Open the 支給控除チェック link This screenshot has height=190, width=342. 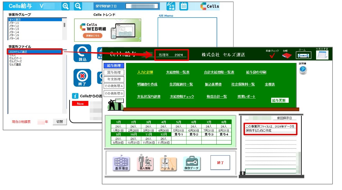point(182,97)
